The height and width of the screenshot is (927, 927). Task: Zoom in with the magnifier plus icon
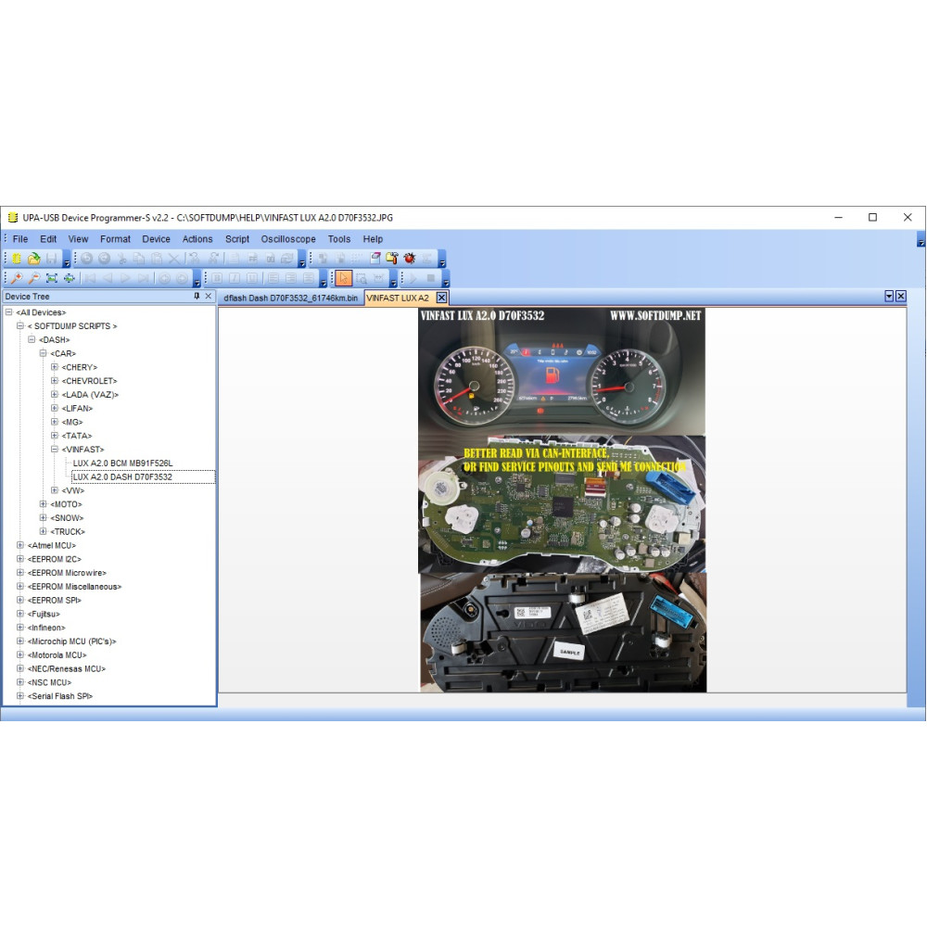17,278
